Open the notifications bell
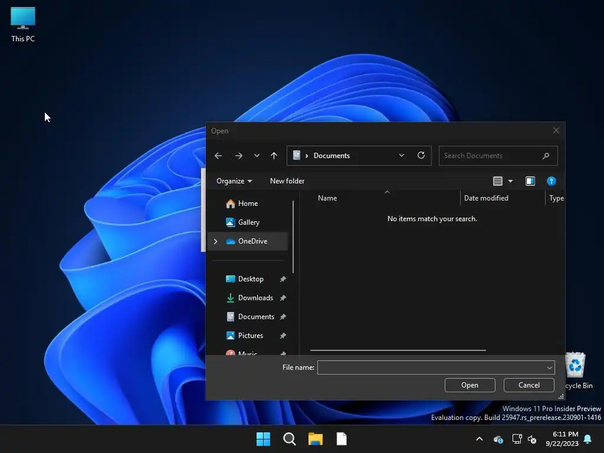 click(x=588, y=439)
